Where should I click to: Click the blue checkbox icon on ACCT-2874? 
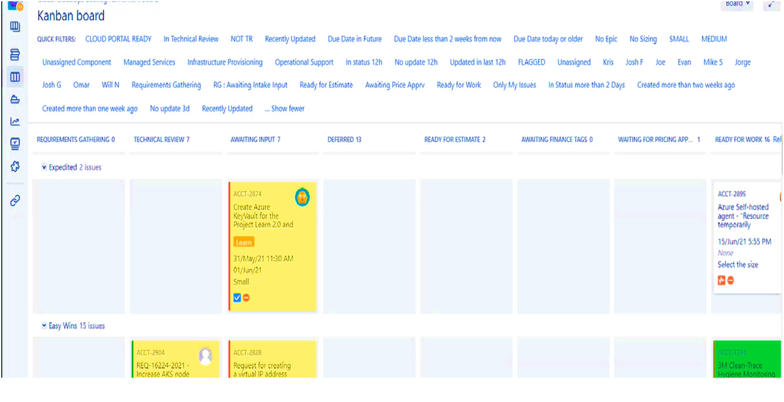coord(237,297)
